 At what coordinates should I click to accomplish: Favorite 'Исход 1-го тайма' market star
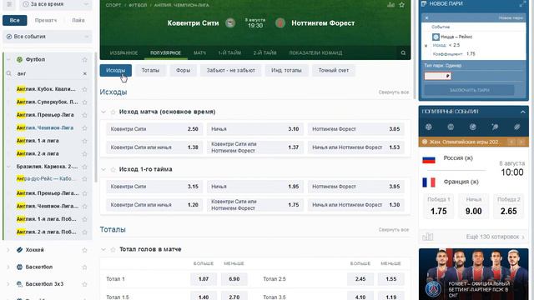[x=113, y=169]
